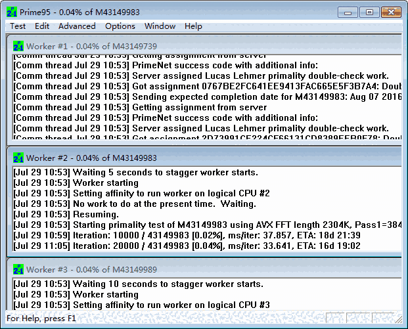This screenshot has height=329, width=408.
Task: Open the Help menu
Action: pos(193,26)
